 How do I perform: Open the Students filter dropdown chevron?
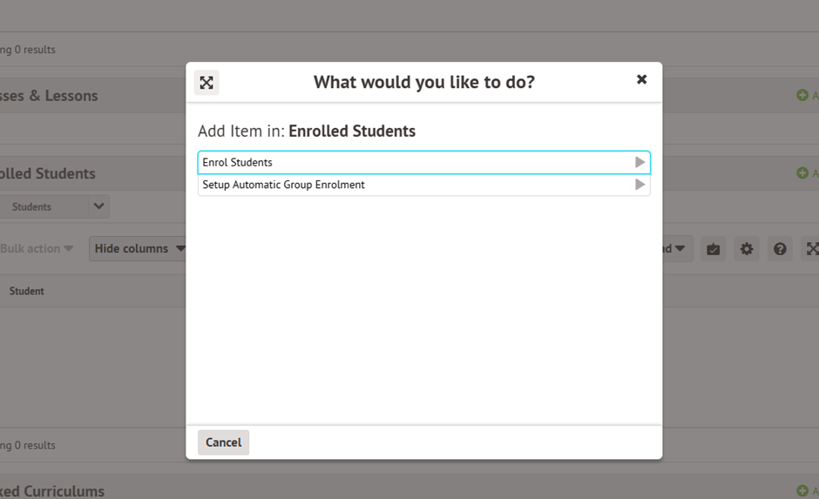click(98, 206)
